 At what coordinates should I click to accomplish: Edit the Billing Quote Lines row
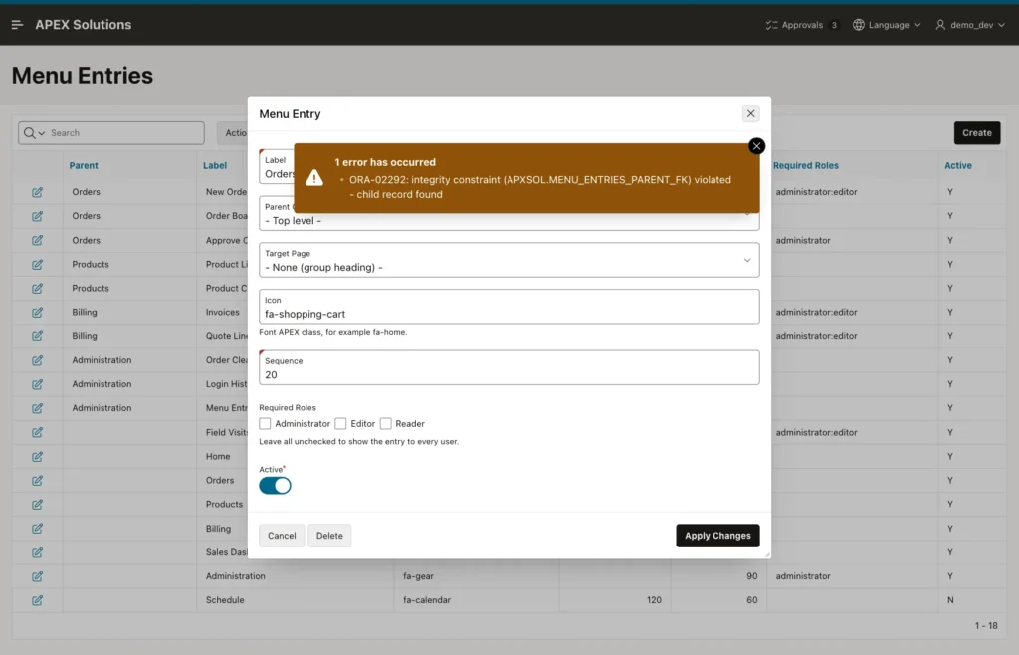coord(37,336)
